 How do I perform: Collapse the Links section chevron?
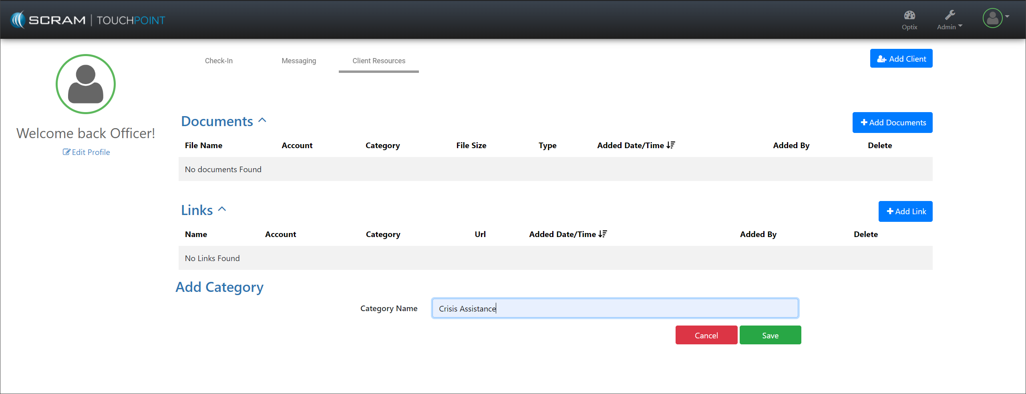click(x=222, y=209)
